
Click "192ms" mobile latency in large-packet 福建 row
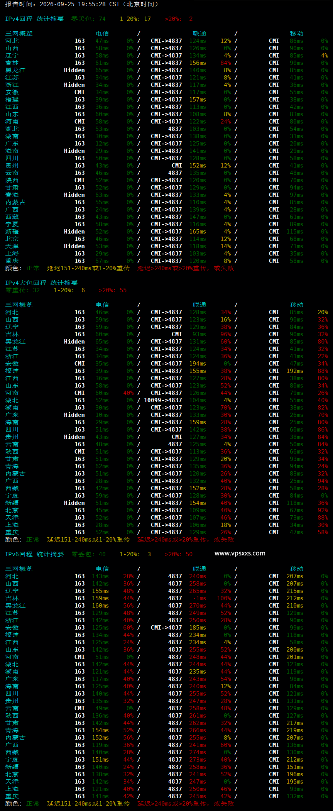tap(295, 371)
